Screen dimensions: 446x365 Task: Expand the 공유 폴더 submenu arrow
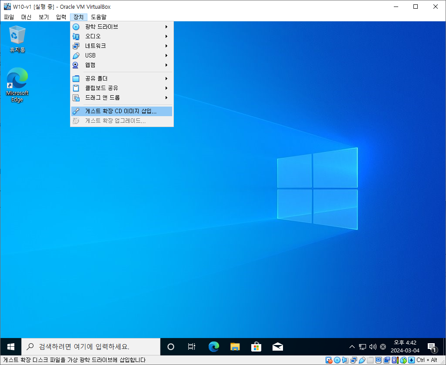click(x=166, y=79)
